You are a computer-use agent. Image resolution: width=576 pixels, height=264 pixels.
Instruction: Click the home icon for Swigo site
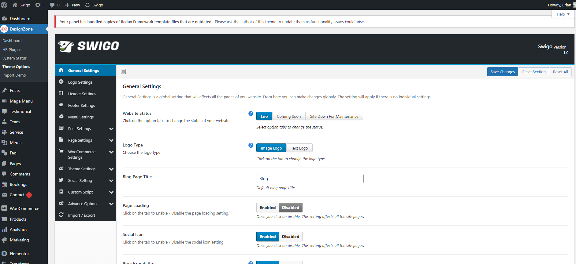pyautogui.click(x=15, y=5)
